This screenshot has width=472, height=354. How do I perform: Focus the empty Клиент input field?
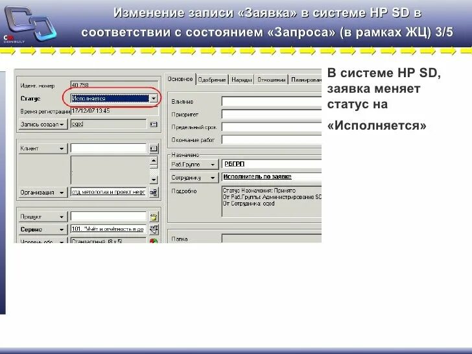click(108, 148)
